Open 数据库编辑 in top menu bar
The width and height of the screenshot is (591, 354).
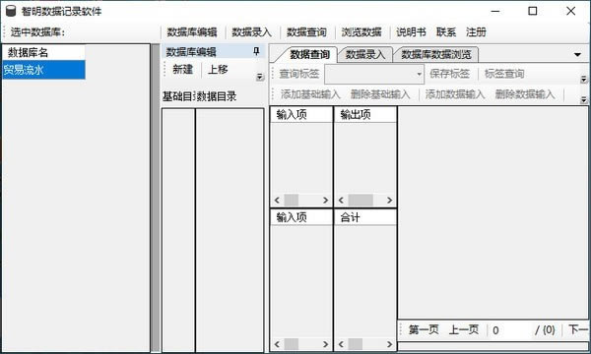[192, 32]
